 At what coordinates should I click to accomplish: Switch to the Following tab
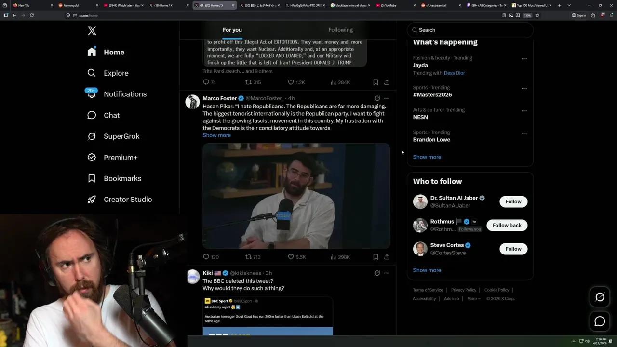point(340,30)
